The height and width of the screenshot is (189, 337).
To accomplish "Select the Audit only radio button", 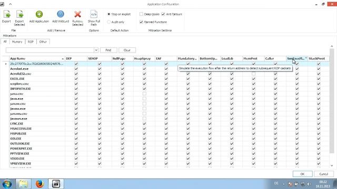I will pos(109,22).
